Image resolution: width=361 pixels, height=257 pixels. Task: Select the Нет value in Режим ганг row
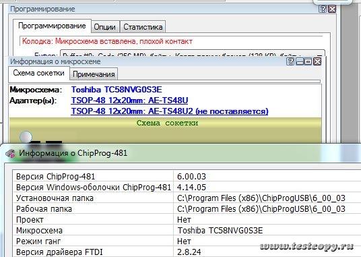pos(184,241)
